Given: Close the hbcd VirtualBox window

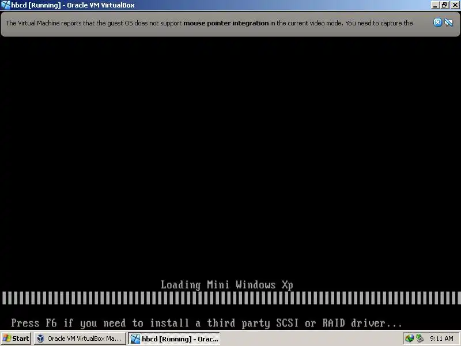Looking at the screenshot, I should pos(455,5).
